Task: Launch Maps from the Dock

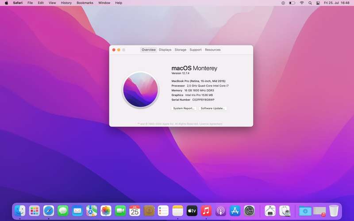Action: [92, 211]
